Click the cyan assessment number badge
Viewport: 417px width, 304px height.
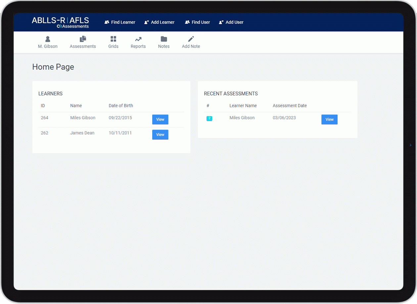click(209, 118)
